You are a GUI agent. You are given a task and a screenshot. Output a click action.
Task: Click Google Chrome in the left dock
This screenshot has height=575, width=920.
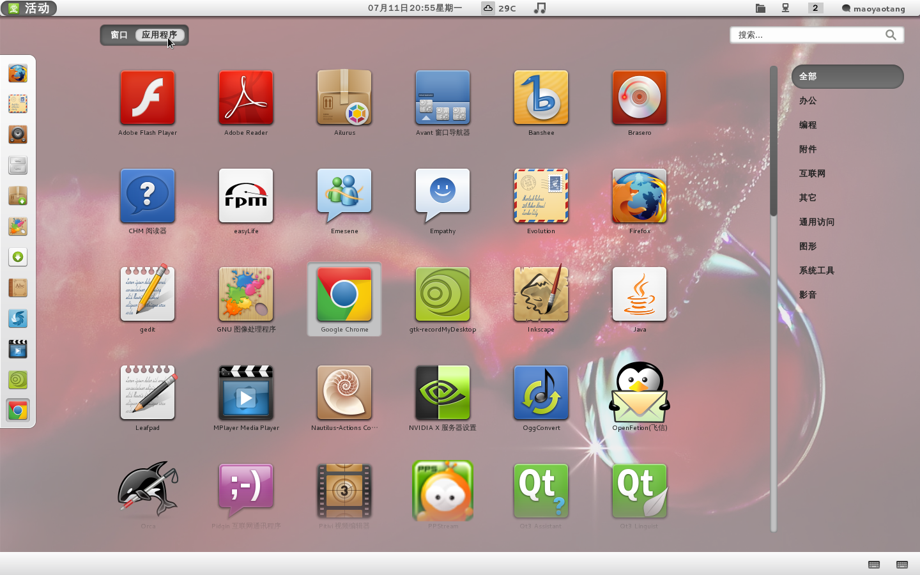coord(18,411)
